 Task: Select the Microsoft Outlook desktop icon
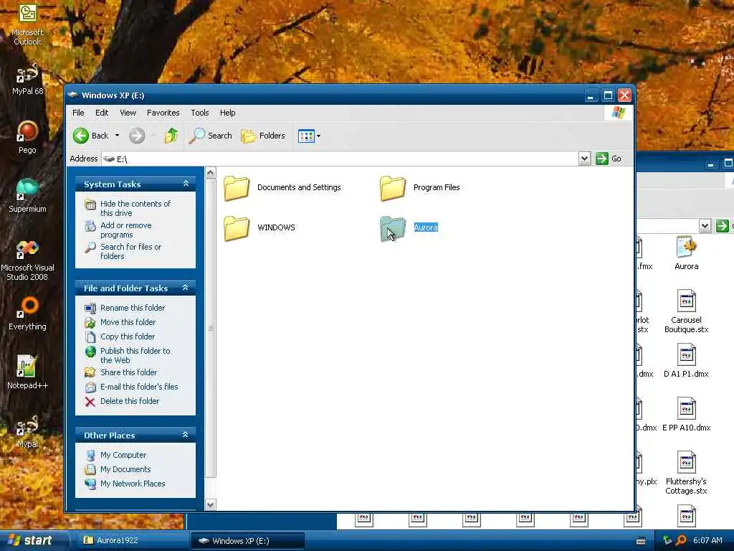(x=27, y=24)
